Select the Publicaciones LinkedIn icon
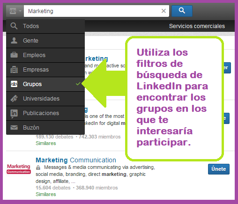The width and height of the screenshot is (238, 204). point(14,114)
